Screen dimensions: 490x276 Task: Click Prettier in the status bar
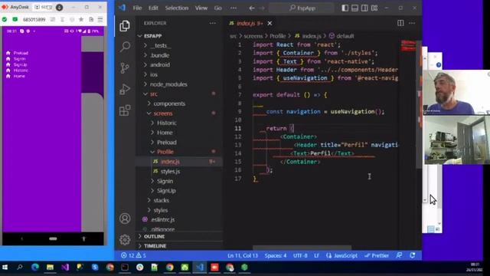(x=377, y=255)
